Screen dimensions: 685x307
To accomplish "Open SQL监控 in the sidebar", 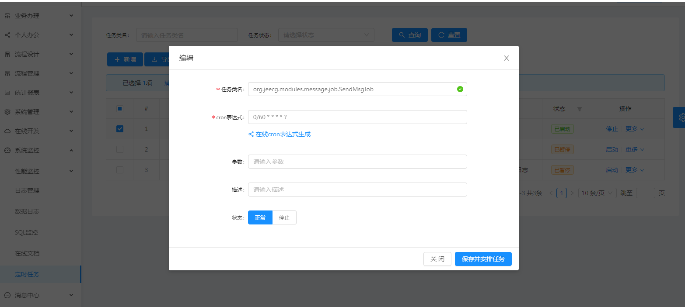I will click(x=26, y=232).
